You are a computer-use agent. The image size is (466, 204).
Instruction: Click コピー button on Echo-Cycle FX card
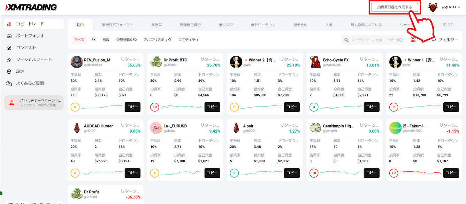click(372, 107)
